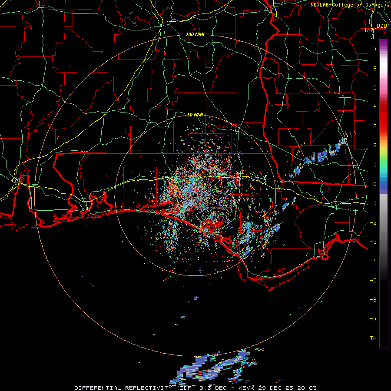Click the Differential Reflectivity caption at the bottom
Screen dimensions: 391x391
click(195, 388)
